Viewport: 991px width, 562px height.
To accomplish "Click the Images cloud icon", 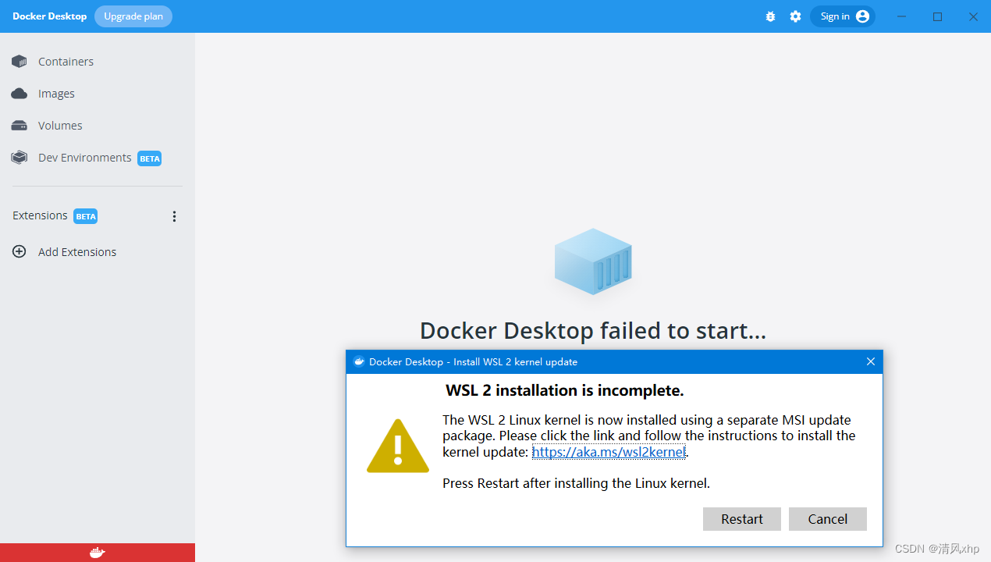I will click(19, 94).
